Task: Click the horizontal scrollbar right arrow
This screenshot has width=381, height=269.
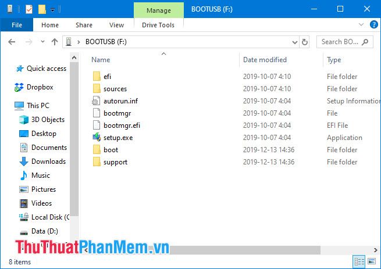Action: point(376,250)
